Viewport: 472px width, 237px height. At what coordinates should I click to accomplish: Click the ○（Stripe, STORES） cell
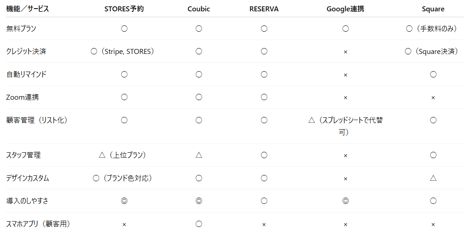tap(124, 51)
